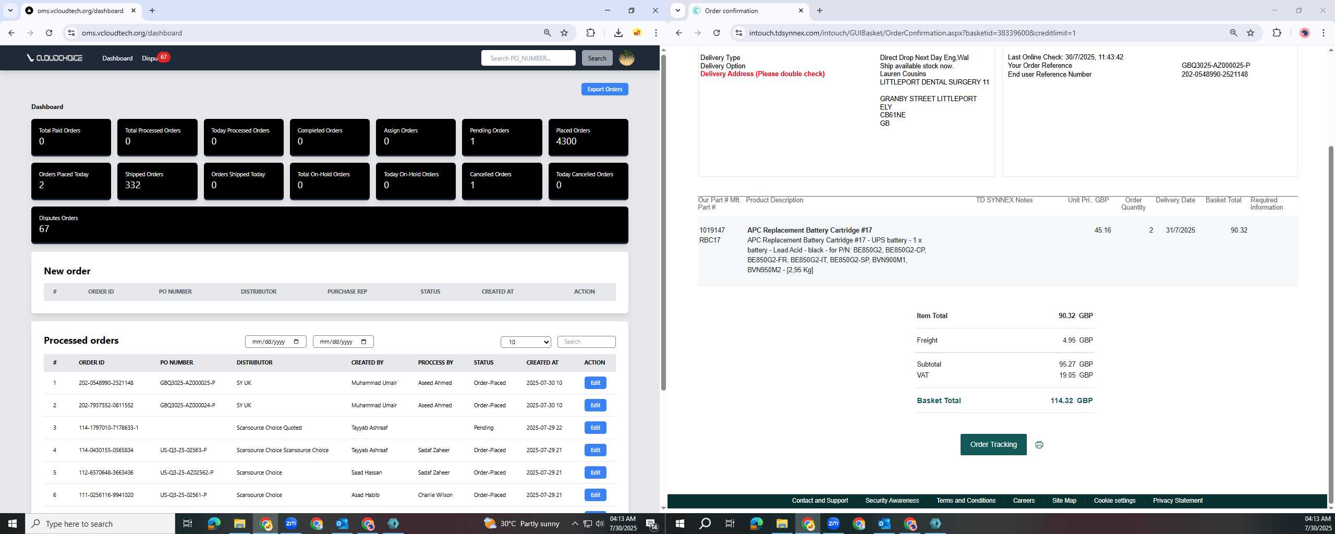Screen dimensions: 1335x534
Task: Click the Order Tracking button
Action: coord(993,444)
